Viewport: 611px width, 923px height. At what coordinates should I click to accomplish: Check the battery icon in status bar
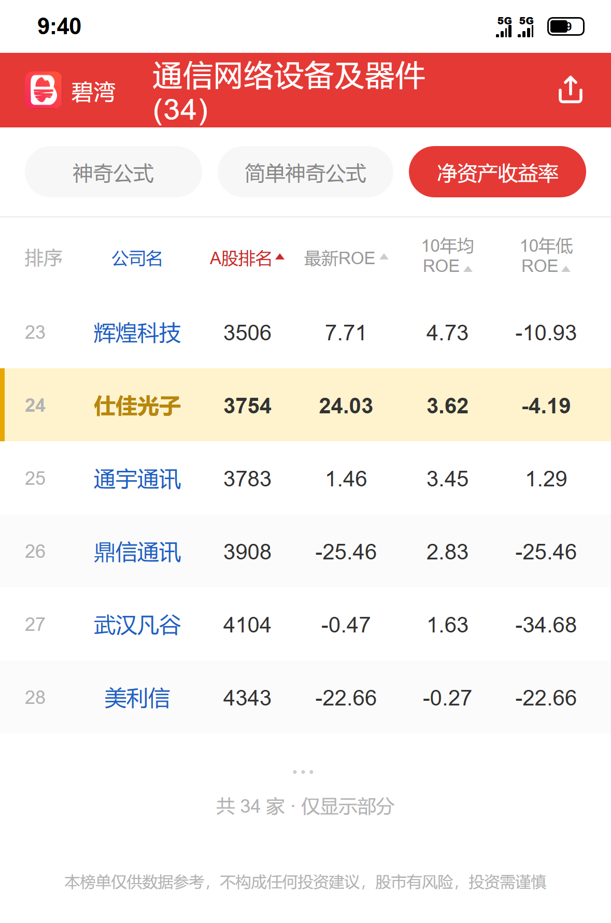566,26
